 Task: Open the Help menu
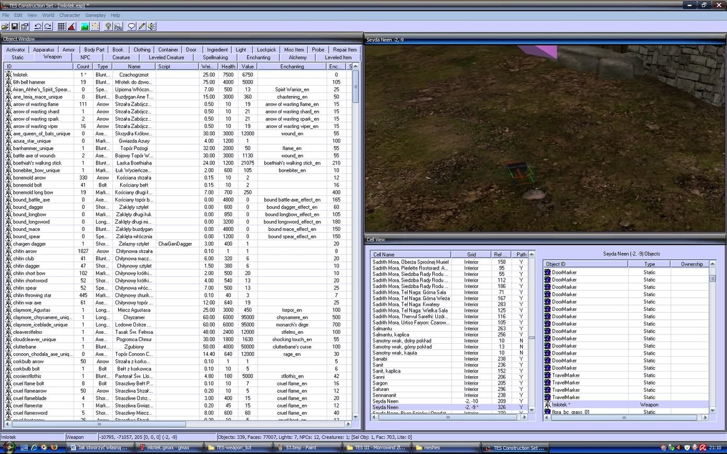point(116,15)
